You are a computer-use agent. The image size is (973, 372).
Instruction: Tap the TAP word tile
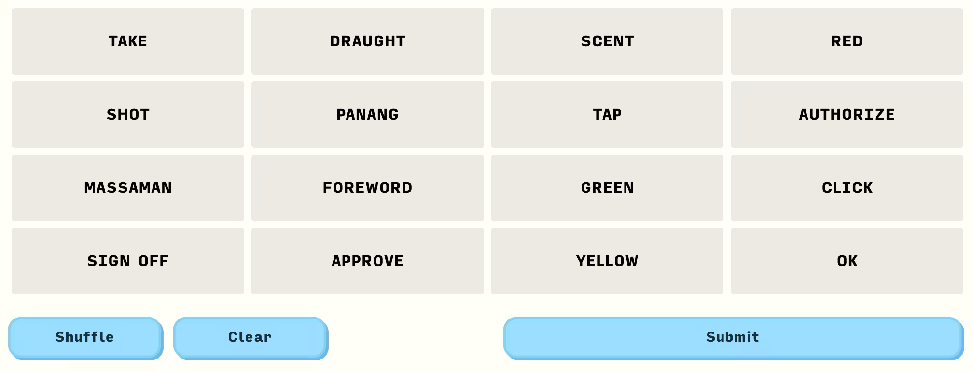tap(607, 115)
